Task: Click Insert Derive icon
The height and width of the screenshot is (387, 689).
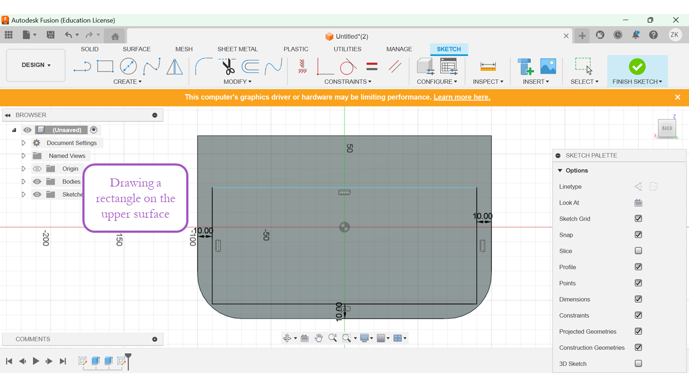Action: pos(525,67)
